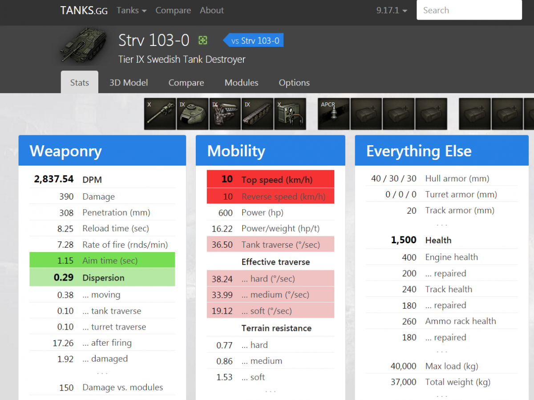Select the Damage vs. modules row
The image size is (534, 400).
[102, 388]
